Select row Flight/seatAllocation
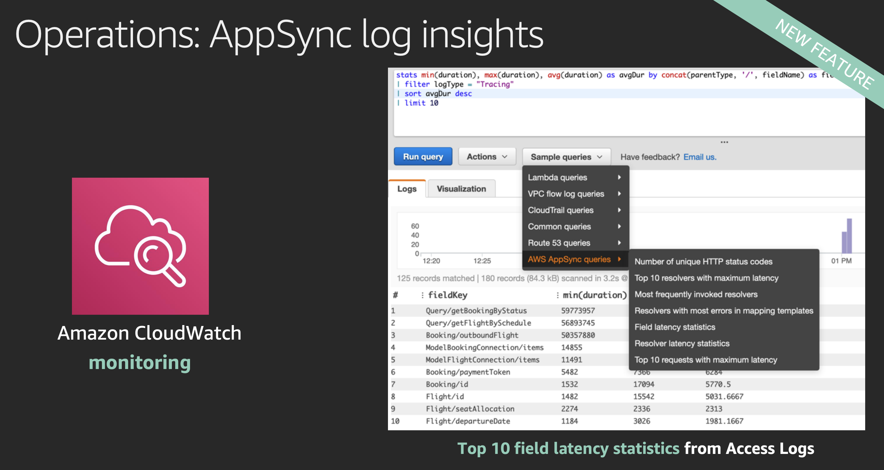This screenshot has height=470, width=884. (628, 409)
